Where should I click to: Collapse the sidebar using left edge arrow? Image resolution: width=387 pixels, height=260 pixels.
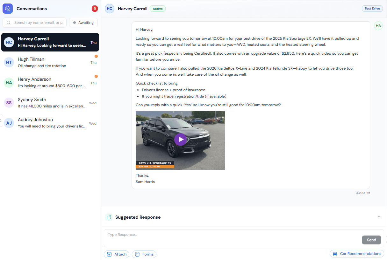[x=1, y=120]
